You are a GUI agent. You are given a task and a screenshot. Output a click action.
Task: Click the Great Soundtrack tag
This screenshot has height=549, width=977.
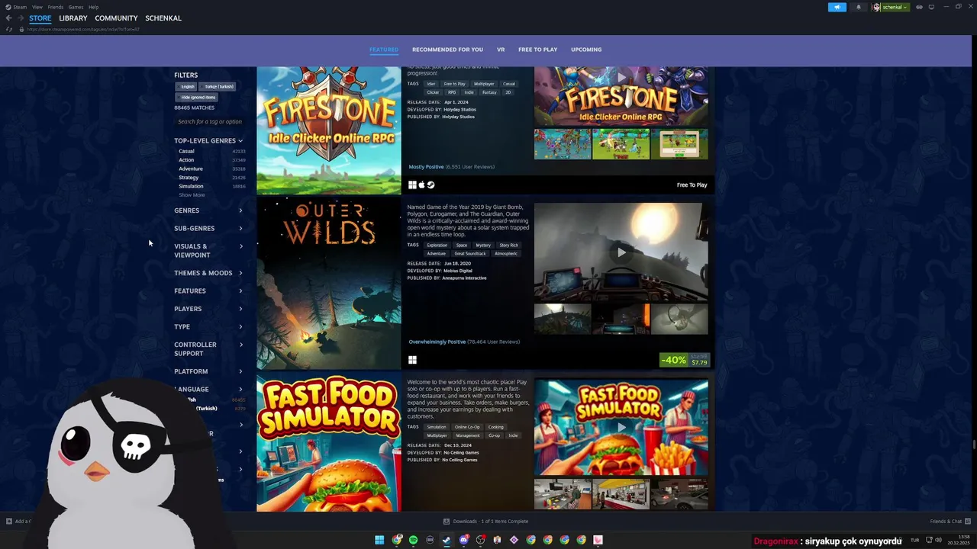tap(470, 254)
